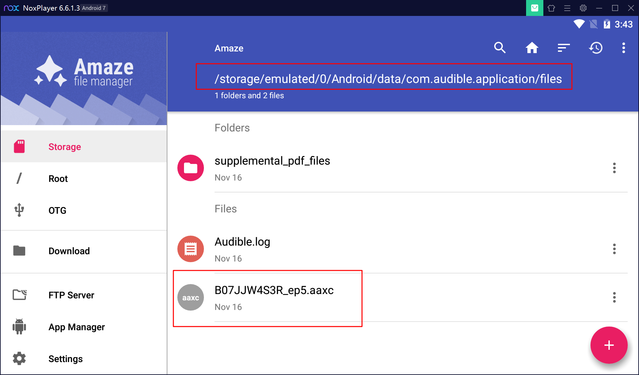Image resolution: width=639 pixels, height=375 pixels.
Task: Select the supplemental_pdf_files folder icon
Action: (191, 168)
